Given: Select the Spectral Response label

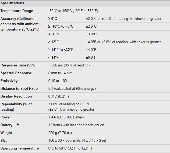Looking at the screenshot, I should tap(16, 73).
